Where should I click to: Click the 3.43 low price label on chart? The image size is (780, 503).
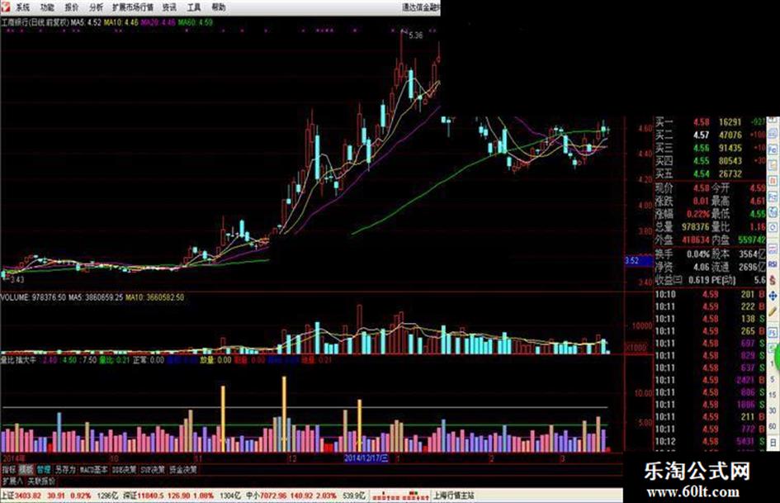pyautogui.click(x=17, y=279)
